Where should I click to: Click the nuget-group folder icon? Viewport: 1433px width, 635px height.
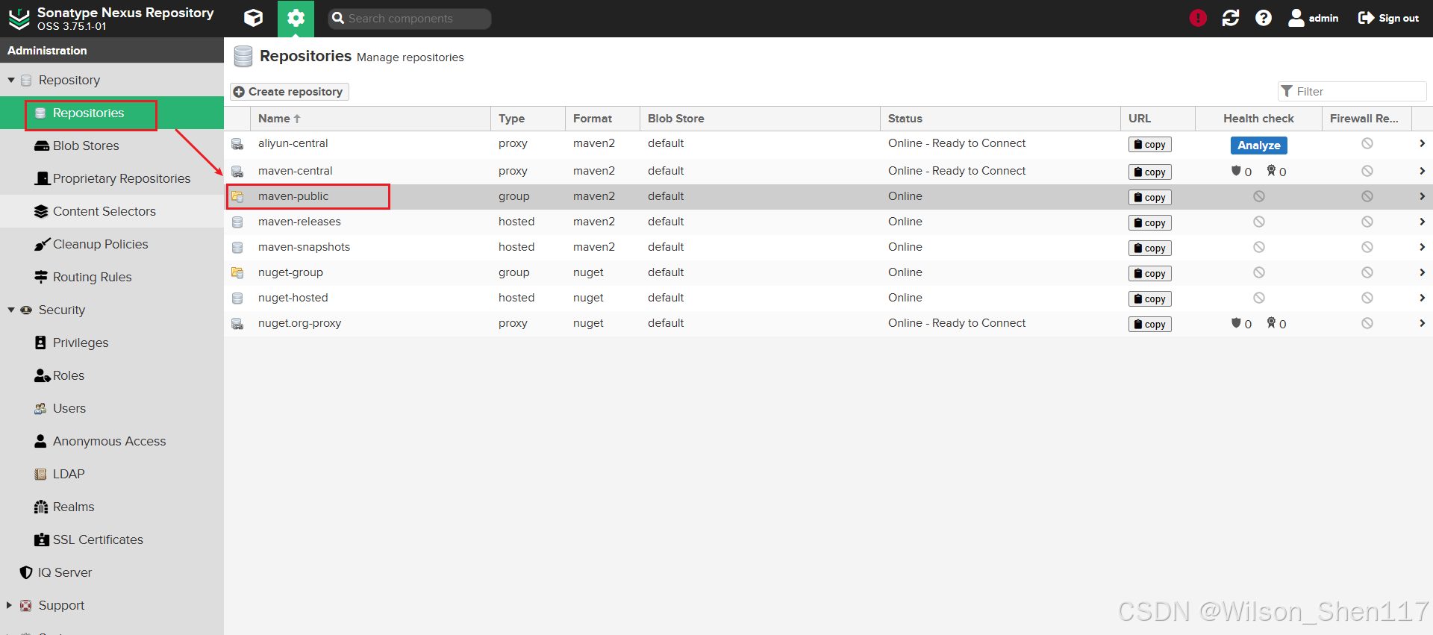point(237,272)
